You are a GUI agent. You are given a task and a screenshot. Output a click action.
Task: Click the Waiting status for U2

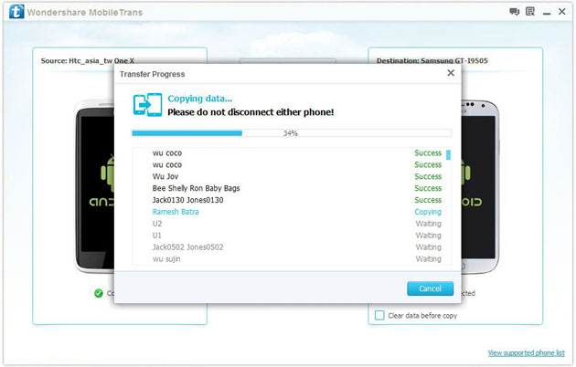[428, 224]
